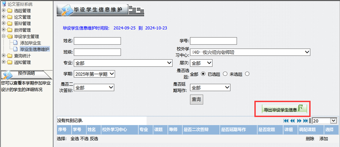Jump to the first page of results
This screenshot has width=340, height=147.
(x=286, y=121)
